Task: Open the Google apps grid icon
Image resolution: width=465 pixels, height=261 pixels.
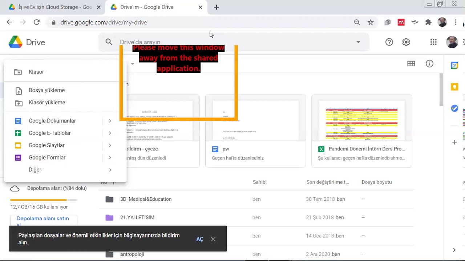Action: click(x=433, y=42)
